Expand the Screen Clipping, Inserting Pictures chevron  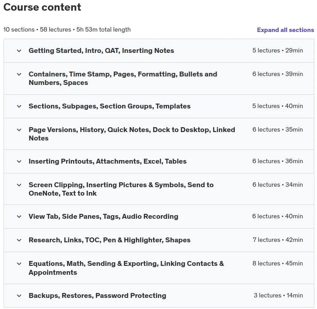click(x=19, y=185)
